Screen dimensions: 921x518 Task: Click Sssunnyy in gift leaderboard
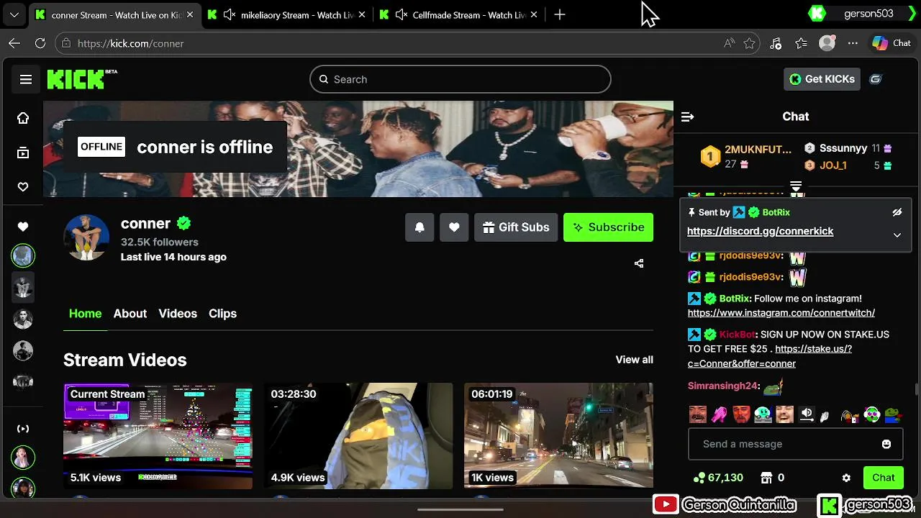[x=843, y=148]
